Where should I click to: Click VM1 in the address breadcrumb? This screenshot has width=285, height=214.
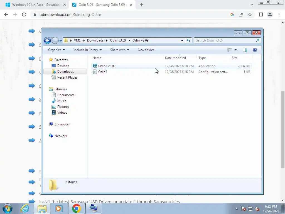pyautogui.click(x=77, y=40)
